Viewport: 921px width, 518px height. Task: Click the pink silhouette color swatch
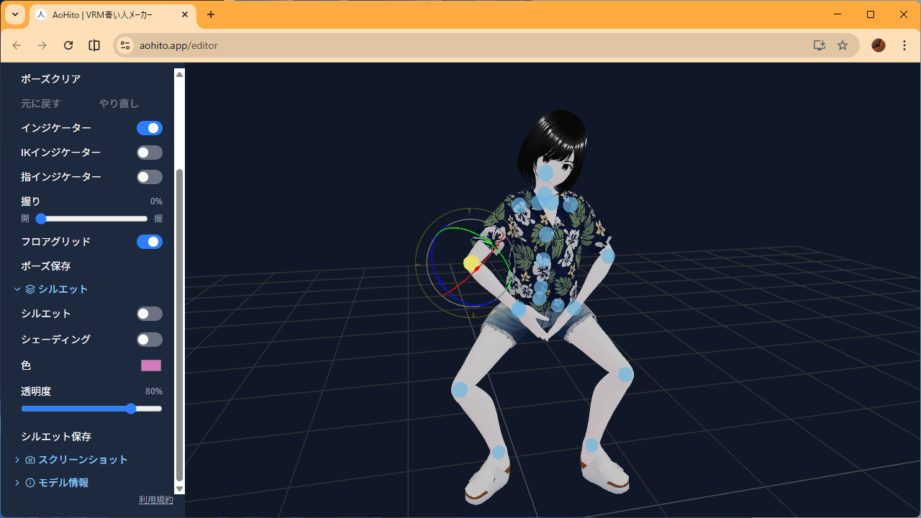click(150, 365)
